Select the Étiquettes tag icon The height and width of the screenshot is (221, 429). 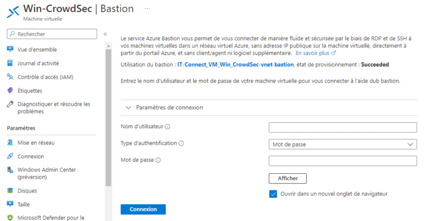(x=10, y=90)
